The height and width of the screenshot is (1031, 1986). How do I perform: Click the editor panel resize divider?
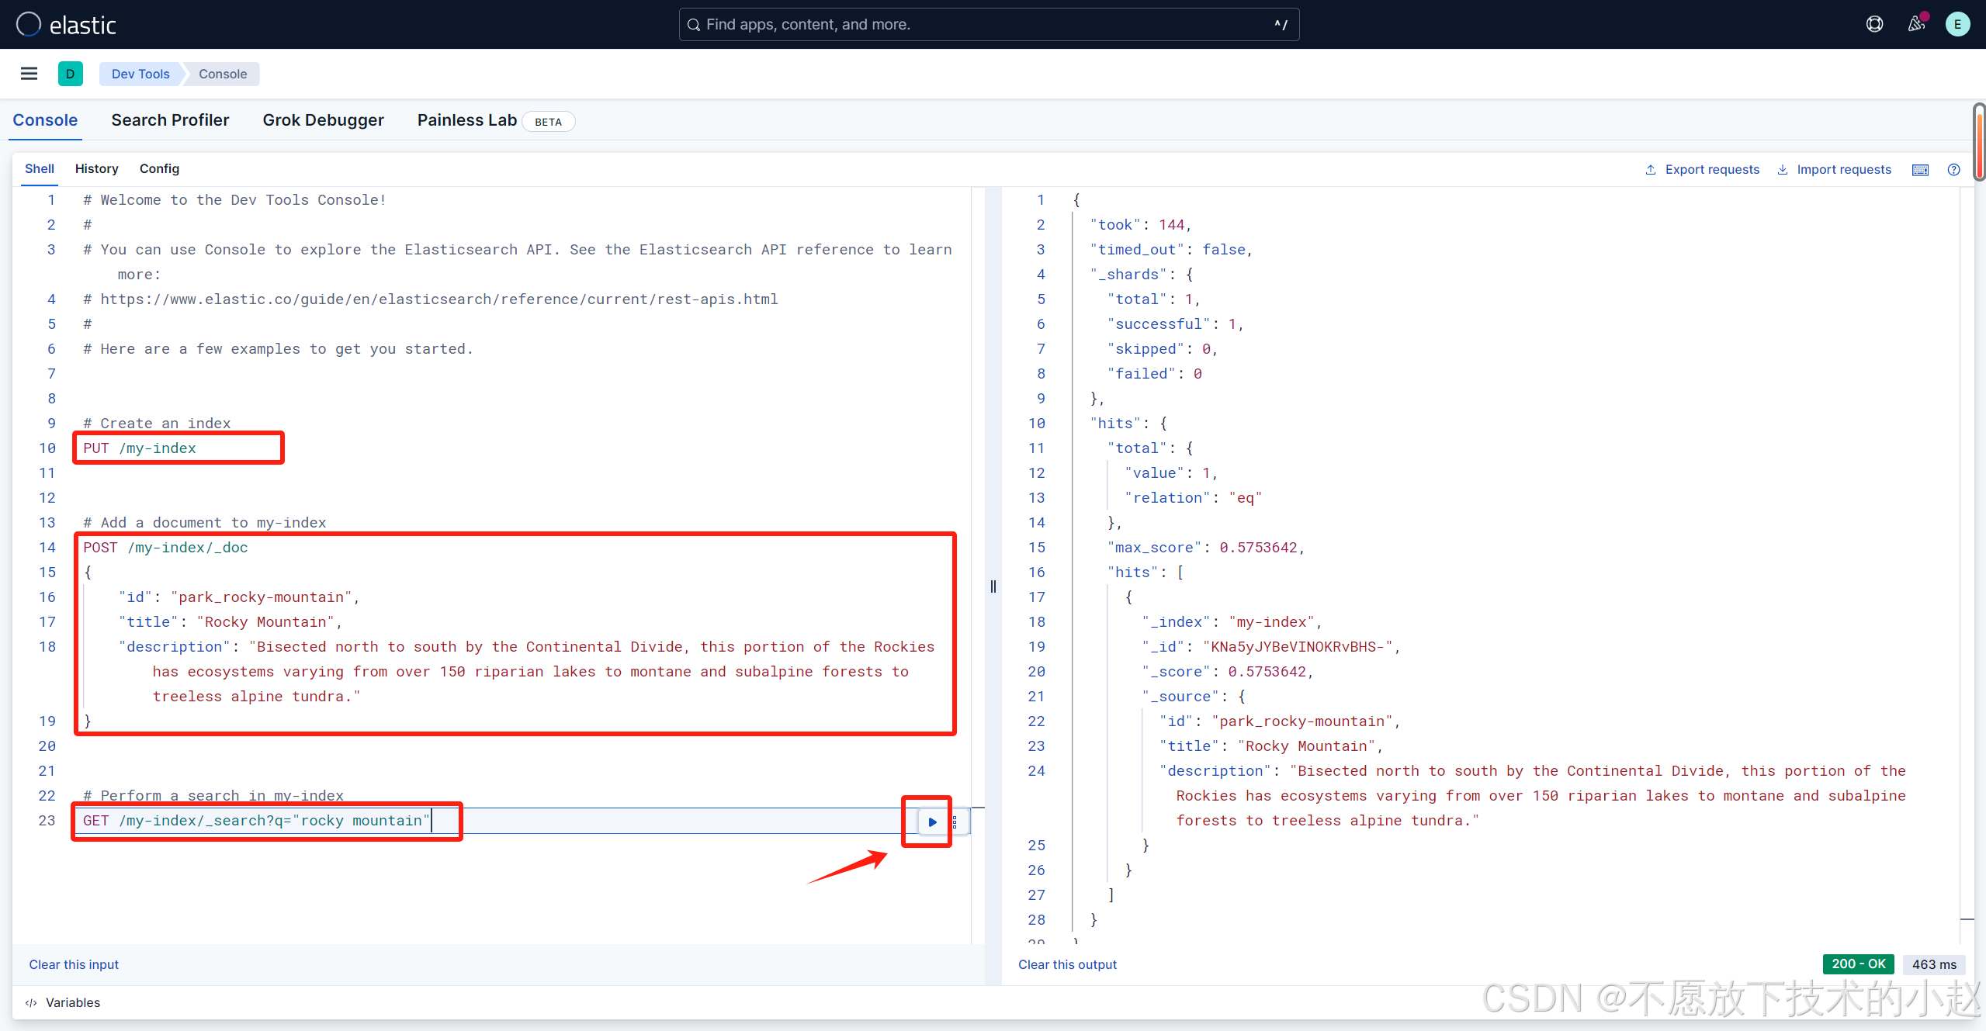pos(993,586)
